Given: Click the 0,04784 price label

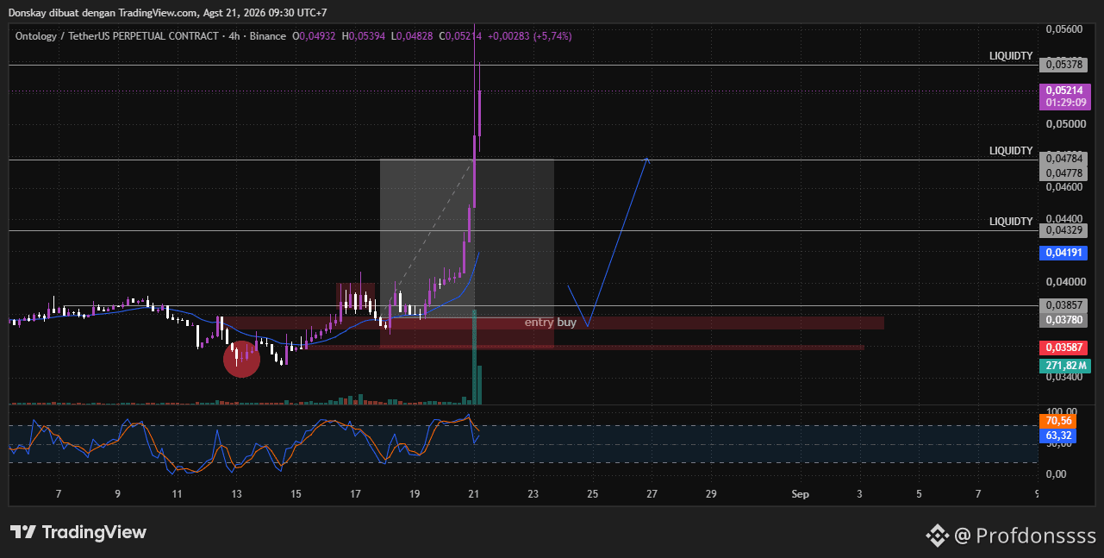Looking at the screenshot, I should point(1065,159).
